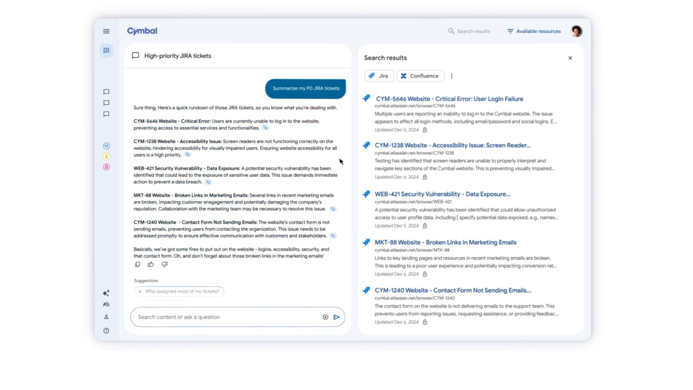Click the cymbal.atlassian.net/browse/CYM-1240 URL
693x390 pixels.
point(415,298)
